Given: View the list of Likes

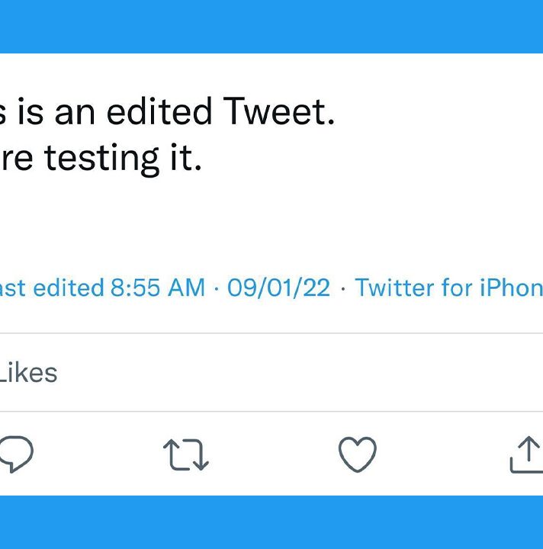Looking at the screenshot, I should click(28, 373).
